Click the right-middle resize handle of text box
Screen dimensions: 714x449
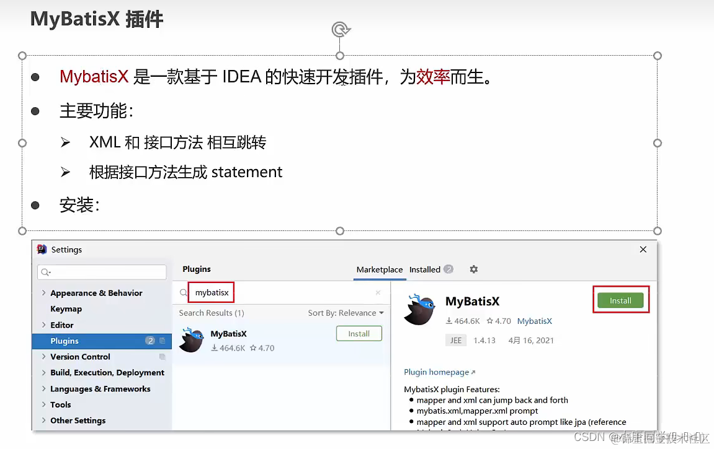(657, 143)
